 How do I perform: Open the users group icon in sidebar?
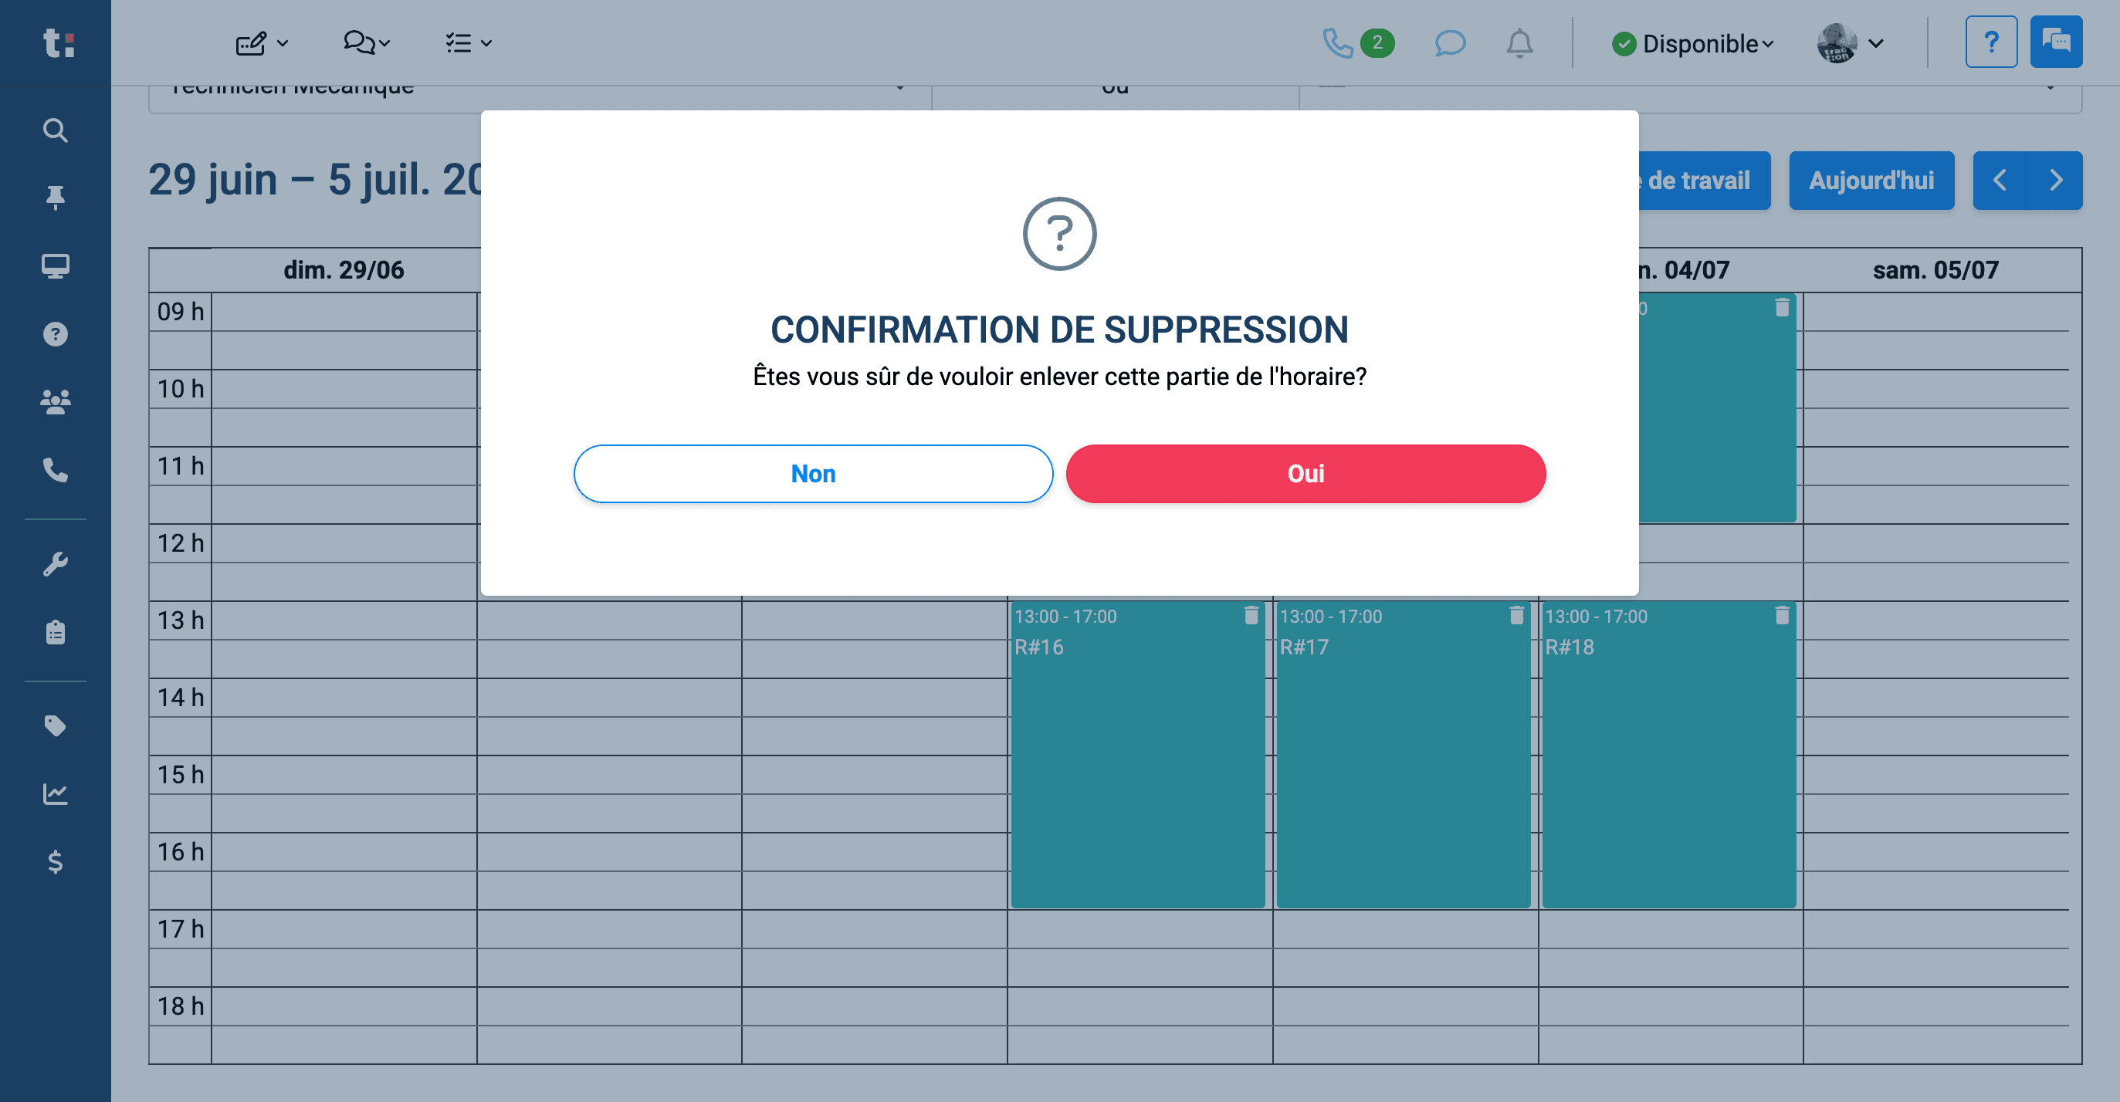point(55,401)
